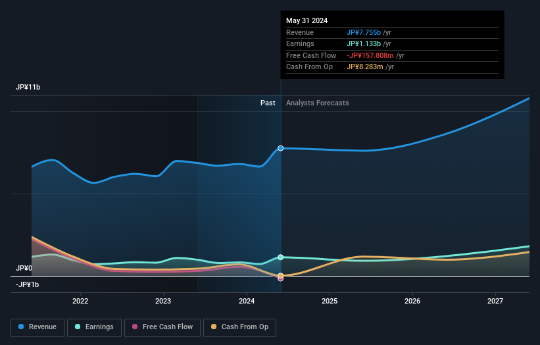Toggle the Earnings legend button
The width and height of the screenshot is (540, 345).
click(94, 327)
